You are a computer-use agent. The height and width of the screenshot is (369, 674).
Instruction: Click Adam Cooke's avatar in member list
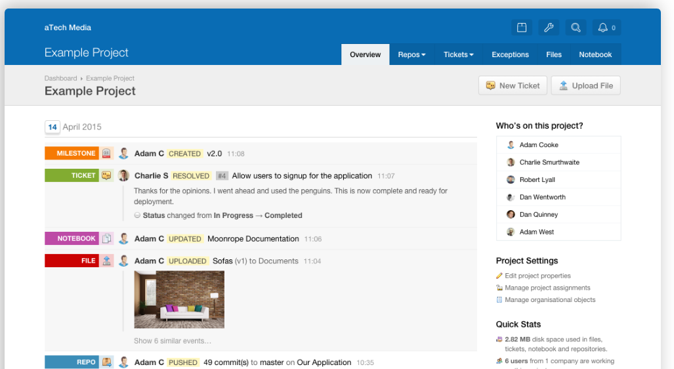click(511, 145)
